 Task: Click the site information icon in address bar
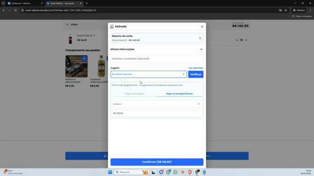[22, 10]
